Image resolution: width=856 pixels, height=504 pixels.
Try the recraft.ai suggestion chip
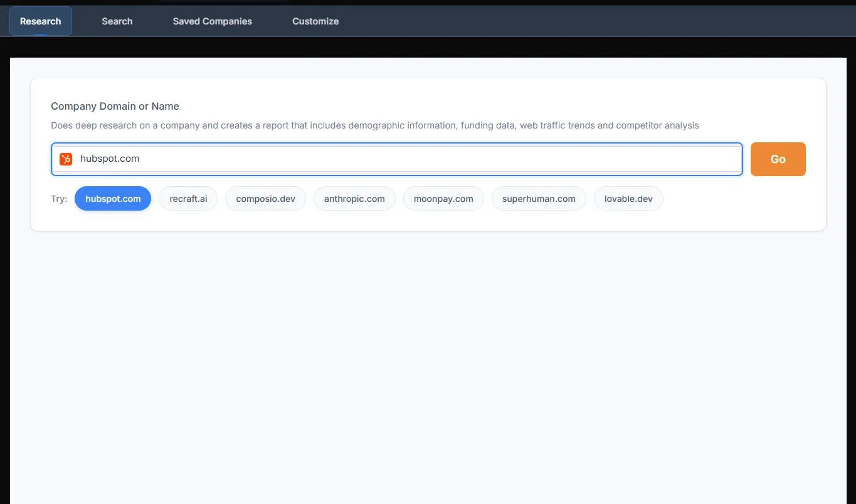click(x=188, y=199)
